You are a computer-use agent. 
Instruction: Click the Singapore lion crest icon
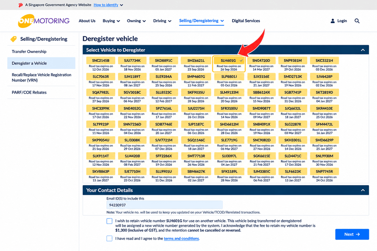pyautogui.click(x=21, y=5)
